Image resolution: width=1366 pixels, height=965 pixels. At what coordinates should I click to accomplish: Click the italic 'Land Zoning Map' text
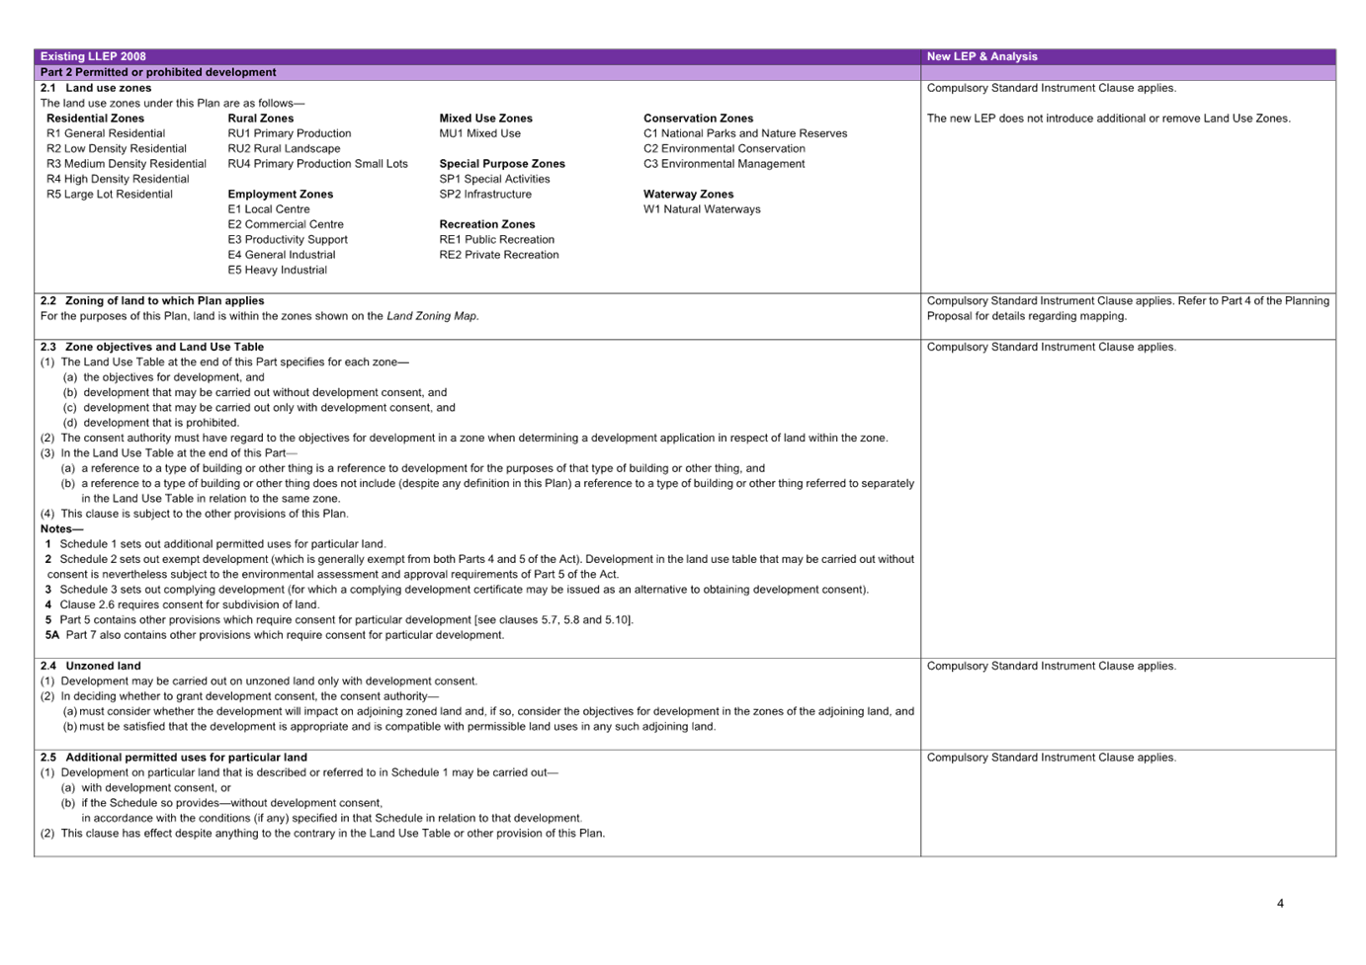432,316
